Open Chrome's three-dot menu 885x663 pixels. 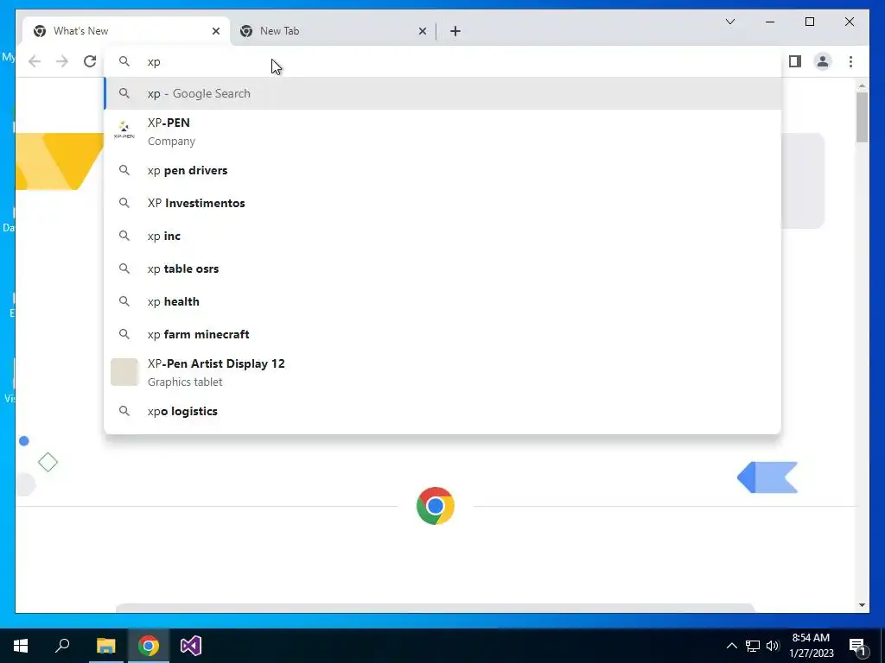[850, 61]
